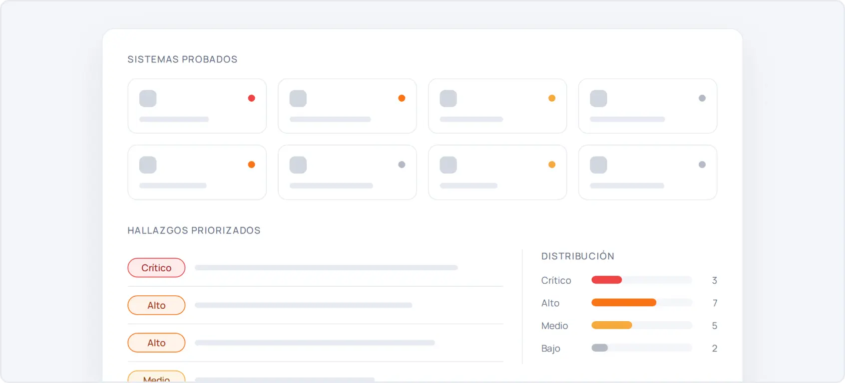Viewport: 845px width, 383px height.
Task: Open the system card with the red status dot
Action: point(197,106)
